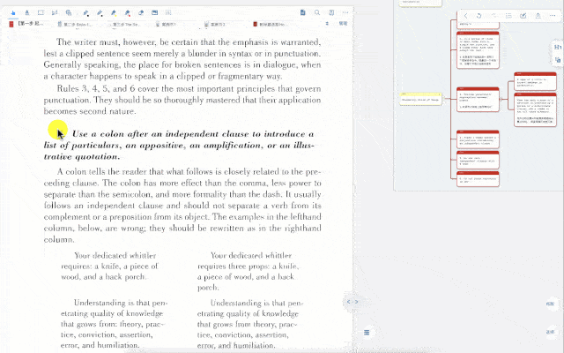Choose the black-dot pen tool, first pen
This screenshot has height=353, width=564.
point(86,13)
